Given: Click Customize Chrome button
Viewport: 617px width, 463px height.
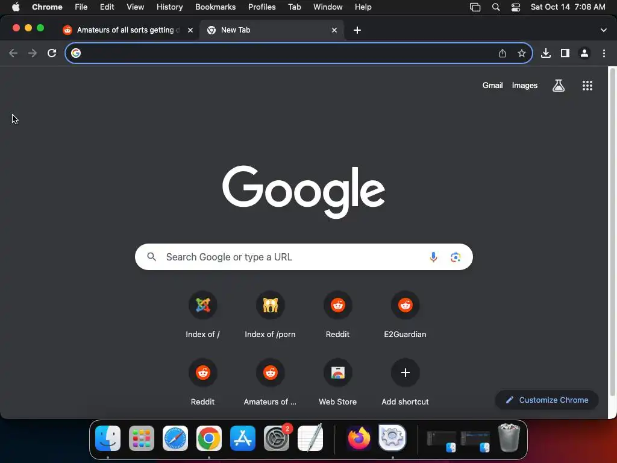Looking at the screenshot, I should coord(547,400).
